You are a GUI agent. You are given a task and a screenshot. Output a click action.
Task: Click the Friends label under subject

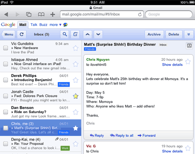coord(90,49)
